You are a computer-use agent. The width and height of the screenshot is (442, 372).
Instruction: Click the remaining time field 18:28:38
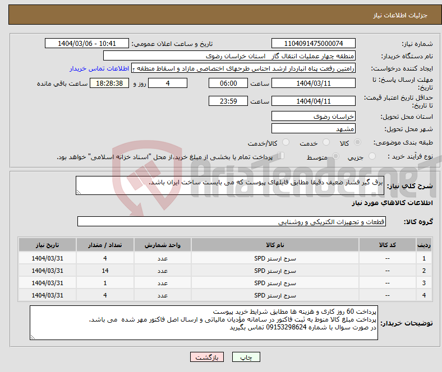(x=109, y=83)
